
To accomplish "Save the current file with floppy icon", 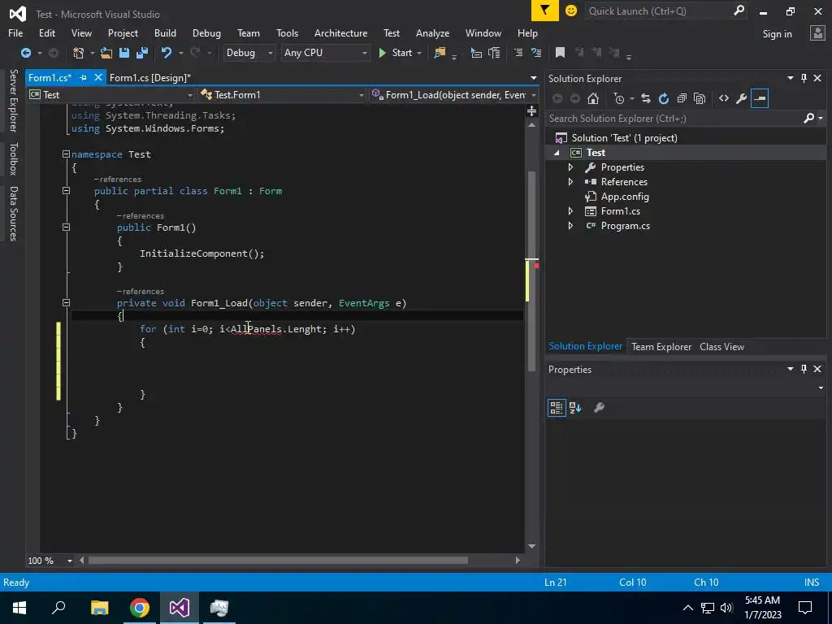I will 124,53.
